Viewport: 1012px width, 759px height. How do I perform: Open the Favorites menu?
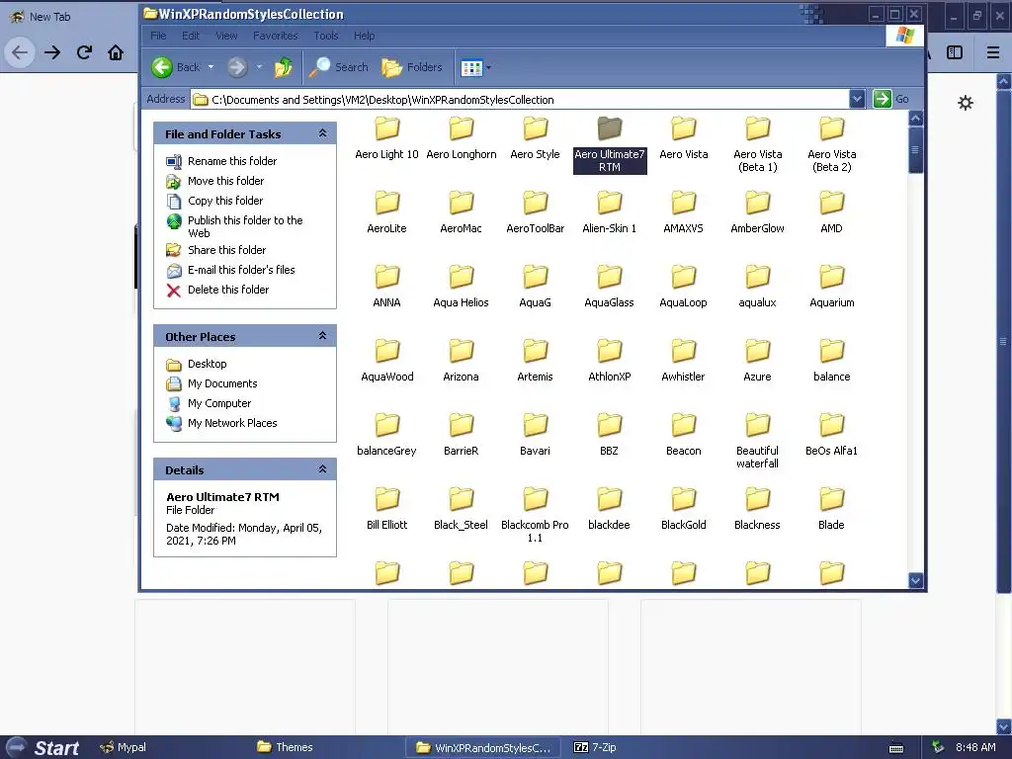pyautogui.click(x=276, y=36)
